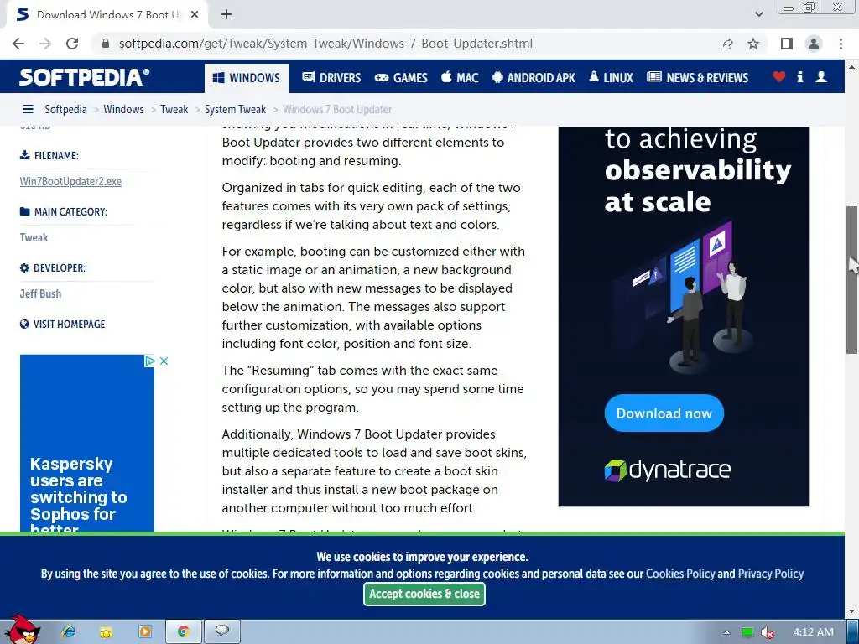This screenshot has width=859, height=644.
Task: Click Download now in Dynatrace ad
Action: click(x=664, y=413)
